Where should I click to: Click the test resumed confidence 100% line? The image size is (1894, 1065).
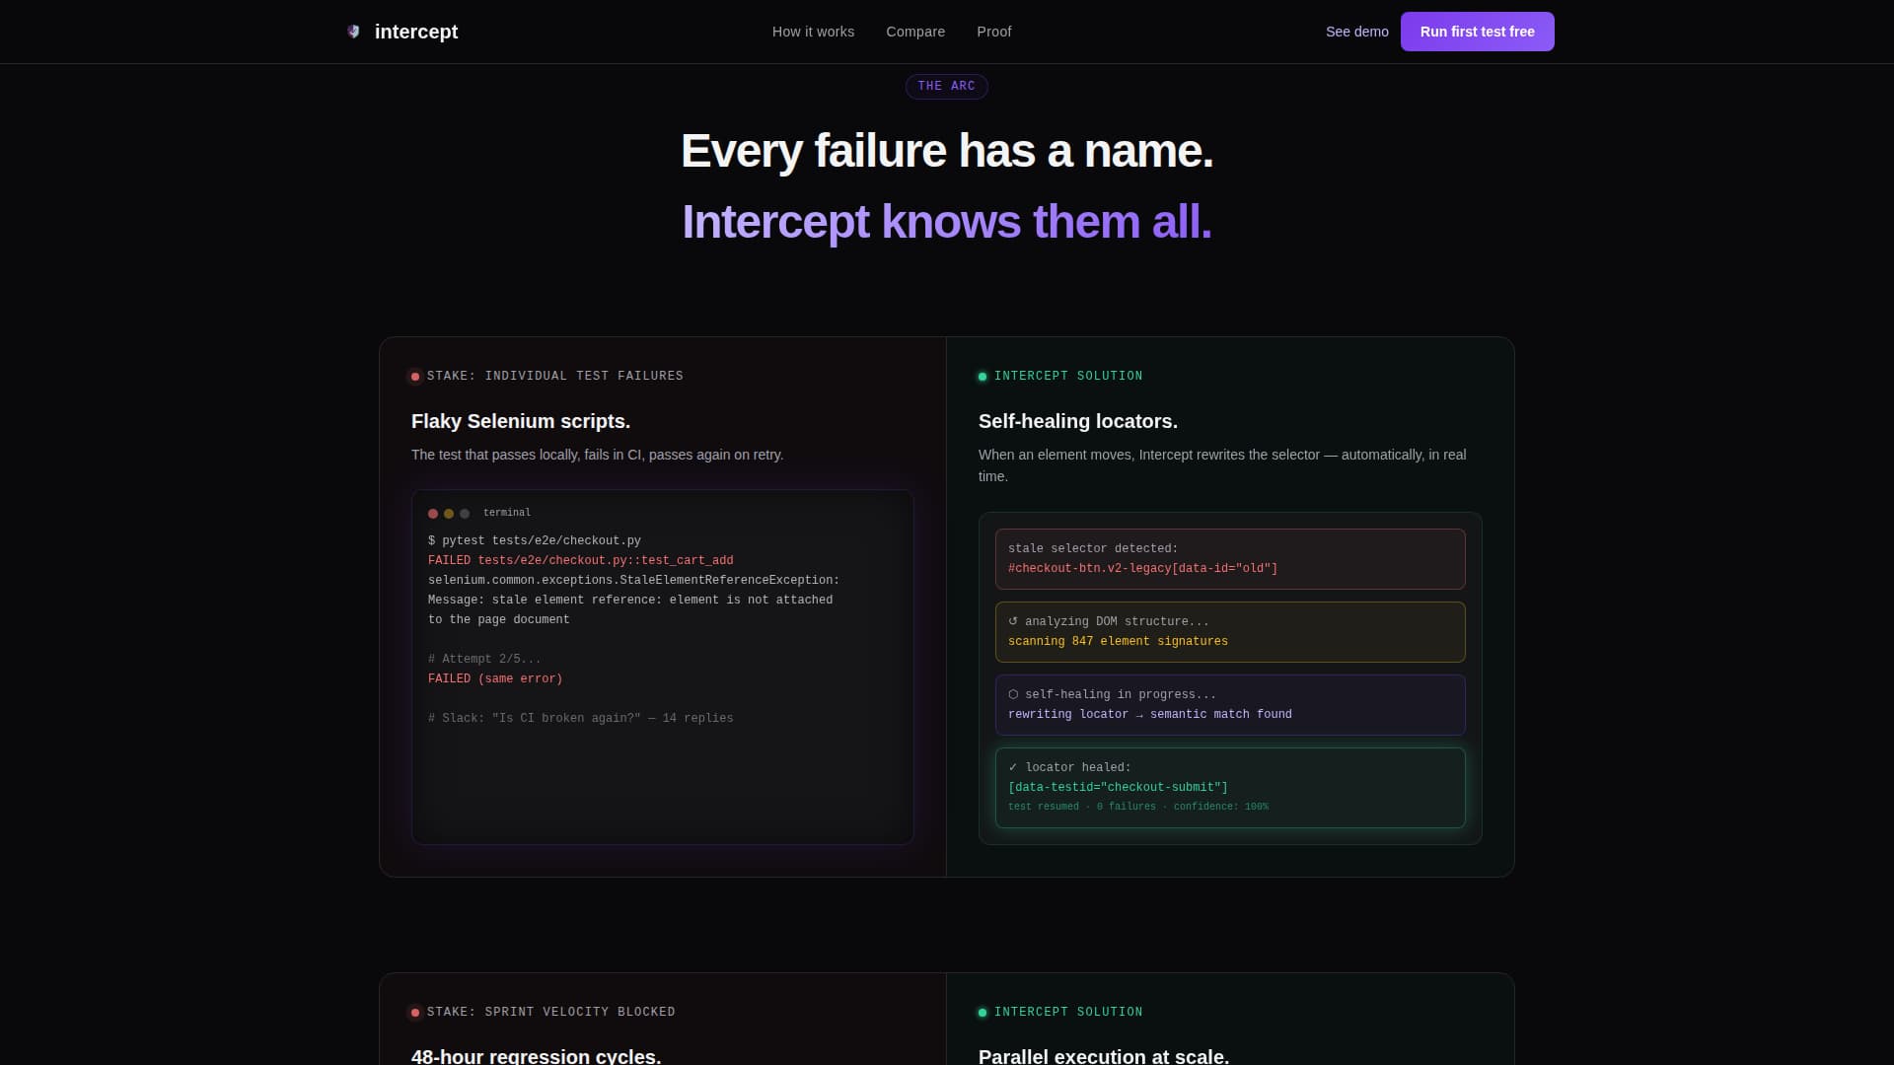tap(1138, 807)
